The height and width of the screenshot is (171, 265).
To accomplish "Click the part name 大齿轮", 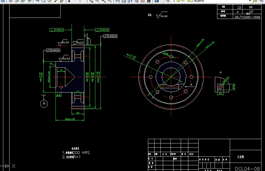I will 241,157.
